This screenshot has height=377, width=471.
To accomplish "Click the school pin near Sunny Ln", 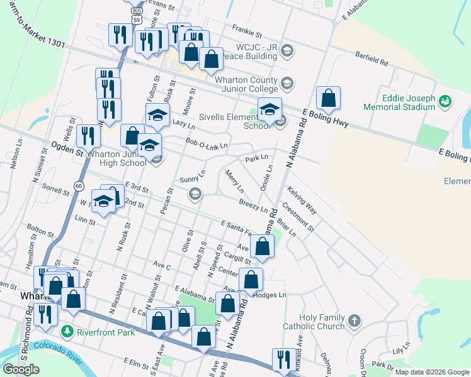I will [195, 194].
